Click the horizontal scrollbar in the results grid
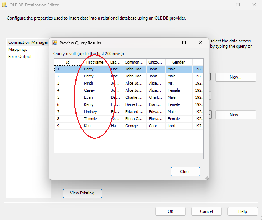The width and height of the screenshot is (262, 220). coord(72,156)
